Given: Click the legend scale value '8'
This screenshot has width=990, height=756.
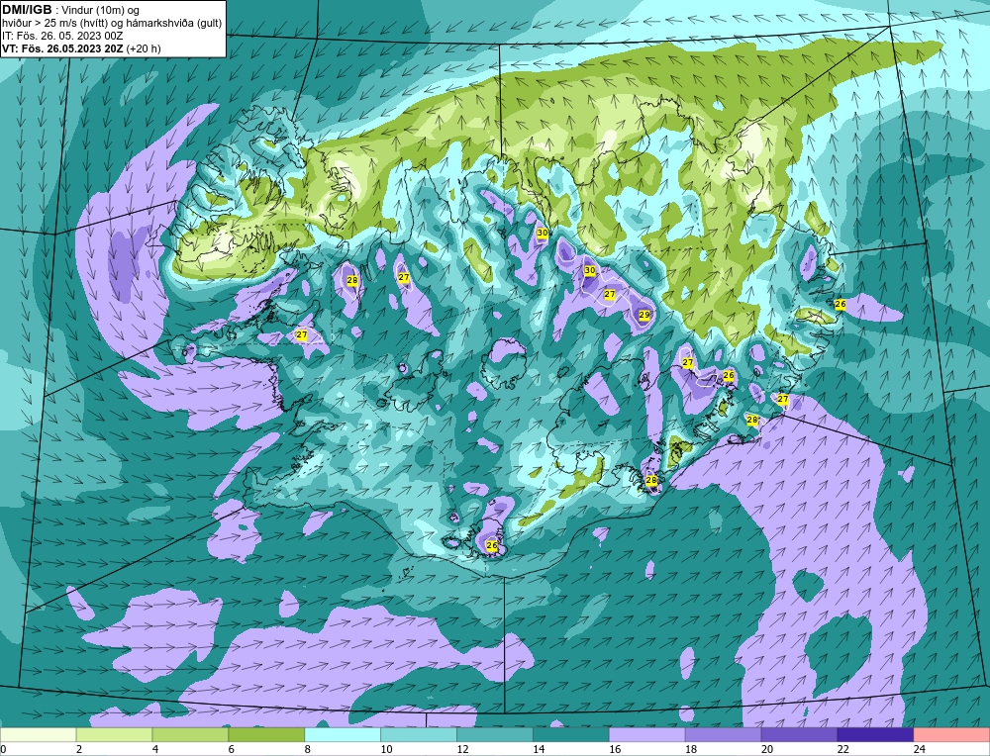Looking at the screenshot, I should tap(308, 749).
